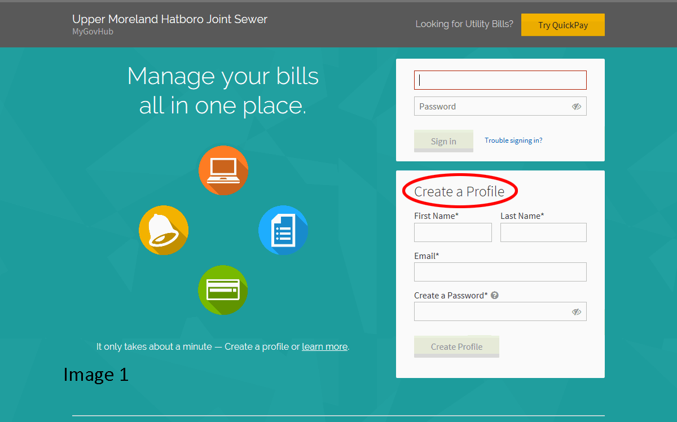Toggle sign-in password visibility eye icon
This screenshot has height=422, width=677.
[576, 107]
